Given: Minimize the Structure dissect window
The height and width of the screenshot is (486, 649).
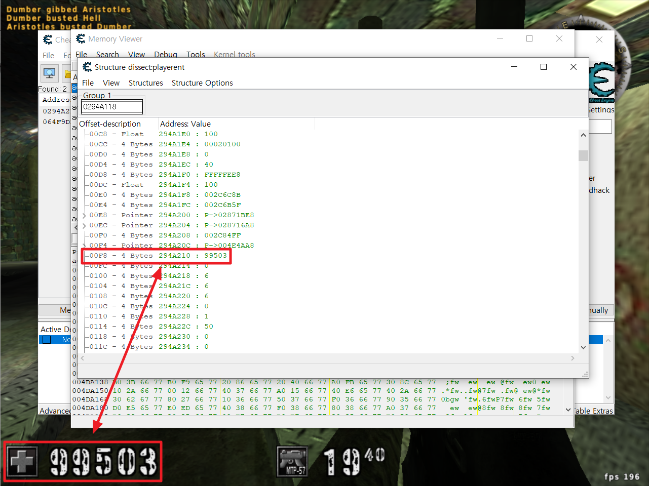Looking at the screenshot, I should pyautogui.click(x=514, y=67).
